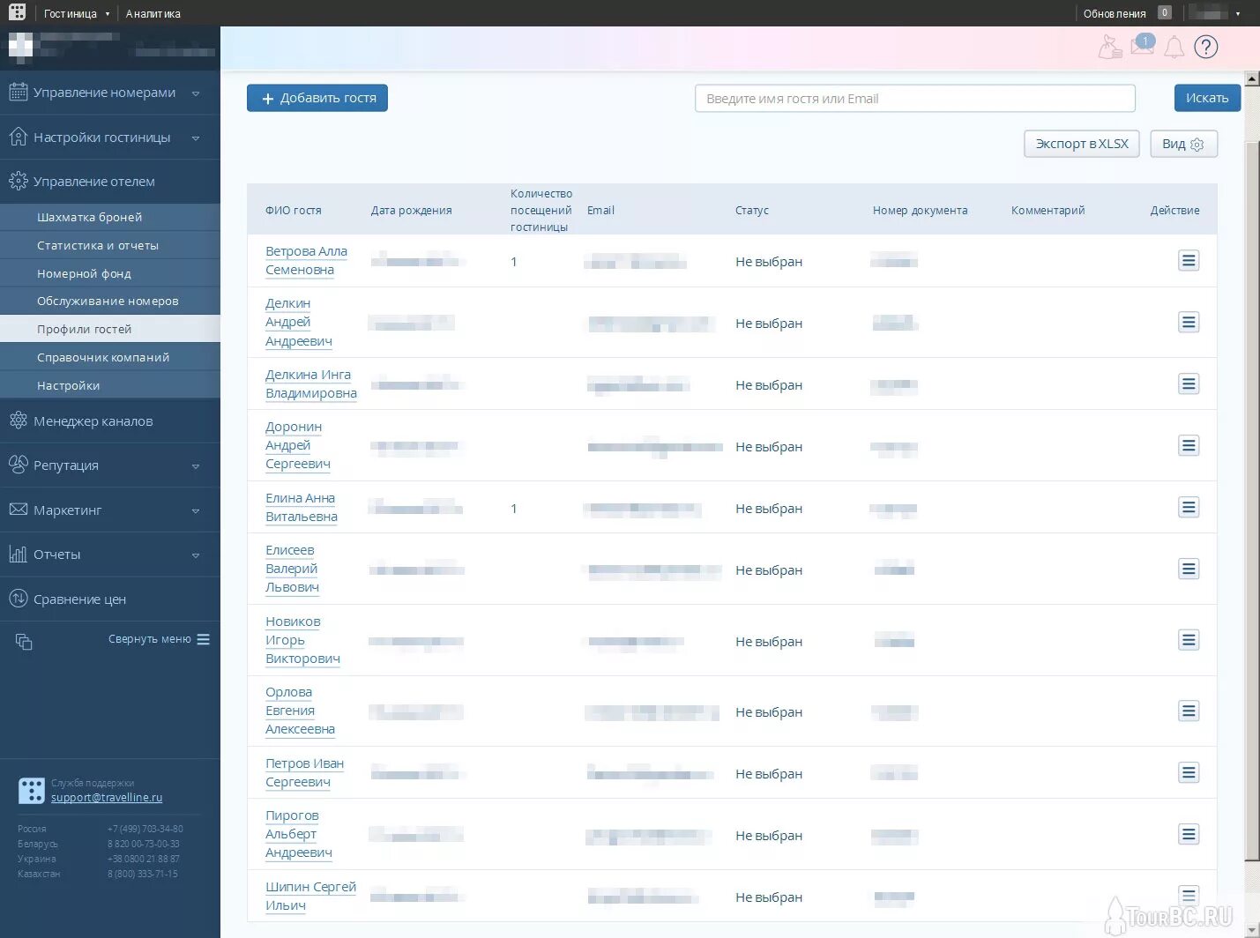Select Номерной фонд in sidebar
This screenshot has width=1260, height=938.
point(109,273)
